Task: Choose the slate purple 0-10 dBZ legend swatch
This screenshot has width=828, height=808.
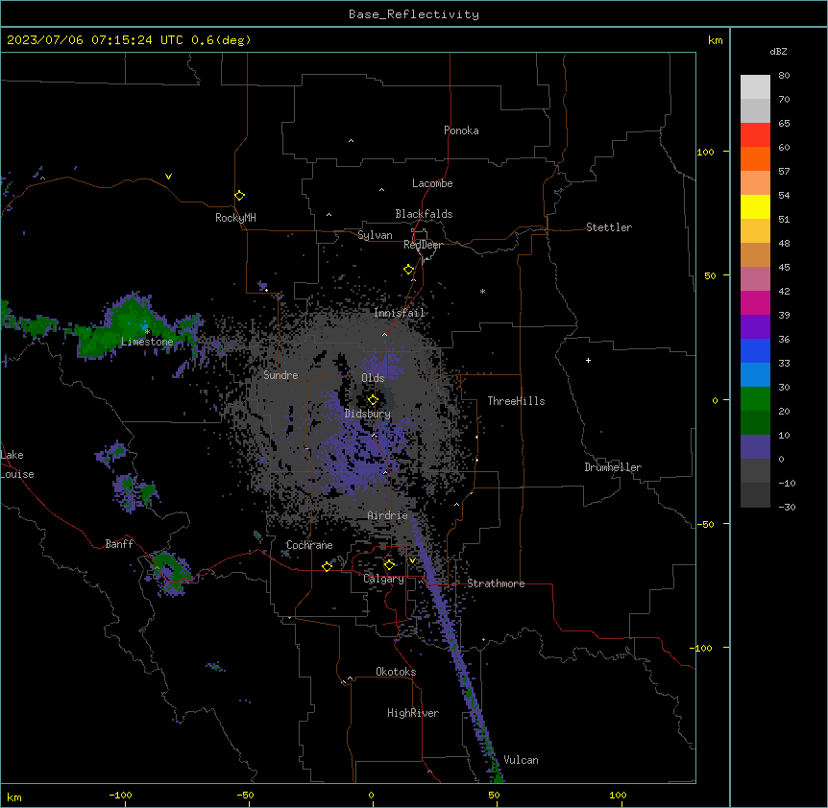Action: 755,447
